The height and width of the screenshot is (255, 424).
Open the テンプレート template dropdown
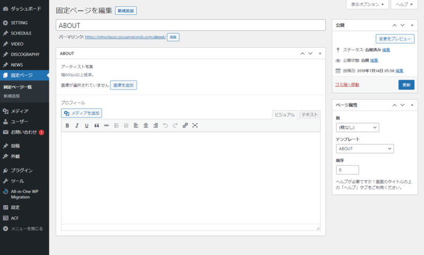pyautogui.click(x=365, y=148)
